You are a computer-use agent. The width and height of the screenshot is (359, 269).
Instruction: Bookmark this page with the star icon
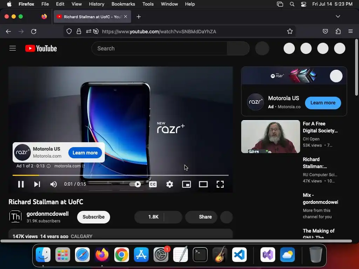(x=290, y=31)
